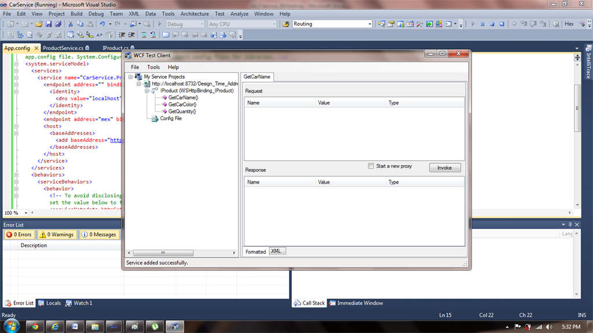Collapse the system.serviceModel XML outline node
This screenshot has width=593, height=333.
click(16, 64)
